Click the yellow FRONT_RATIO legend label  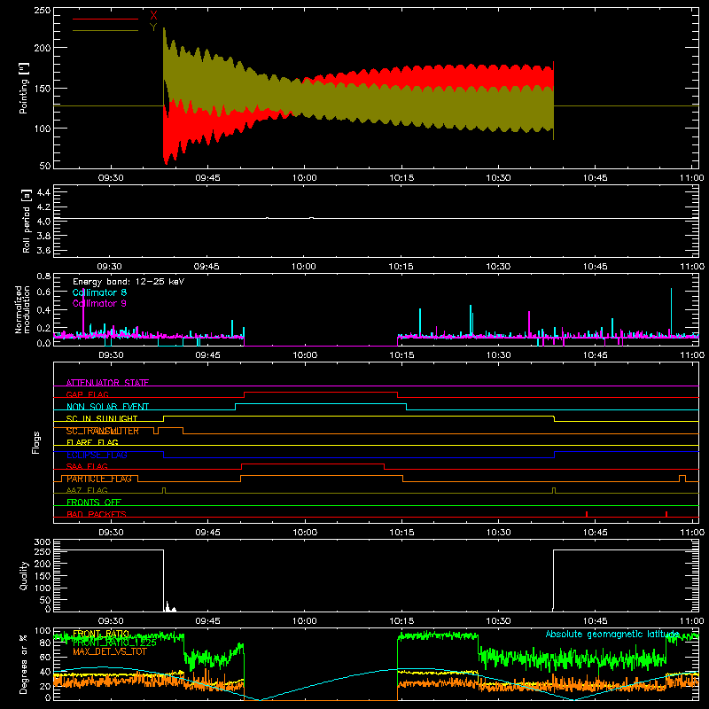(x=101, y=634)
